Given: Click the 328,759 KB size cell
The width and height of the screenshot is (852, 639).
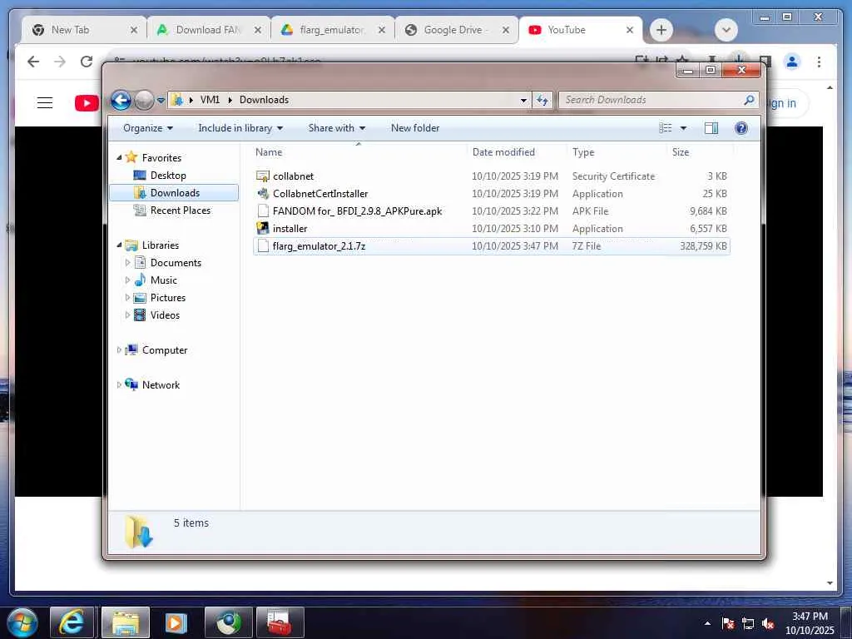Looking at the screenshot, I should [703, 246].
